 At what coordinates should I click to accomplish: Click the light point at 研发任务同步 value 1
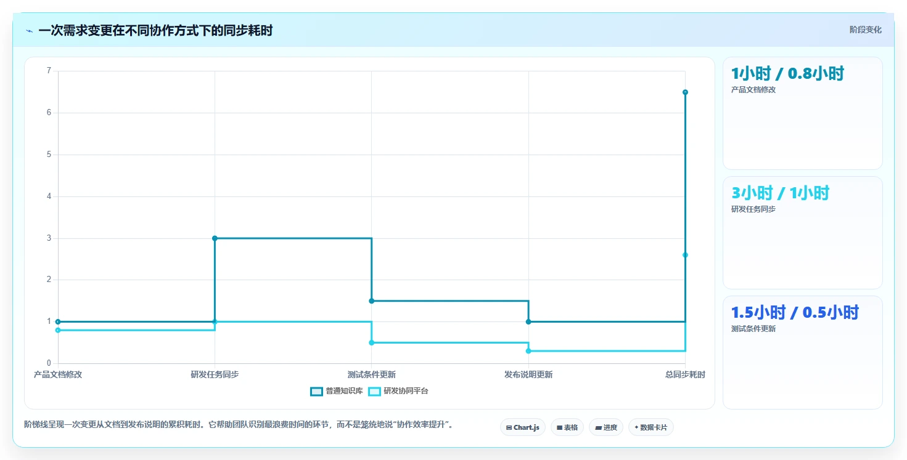coord(215,321)
